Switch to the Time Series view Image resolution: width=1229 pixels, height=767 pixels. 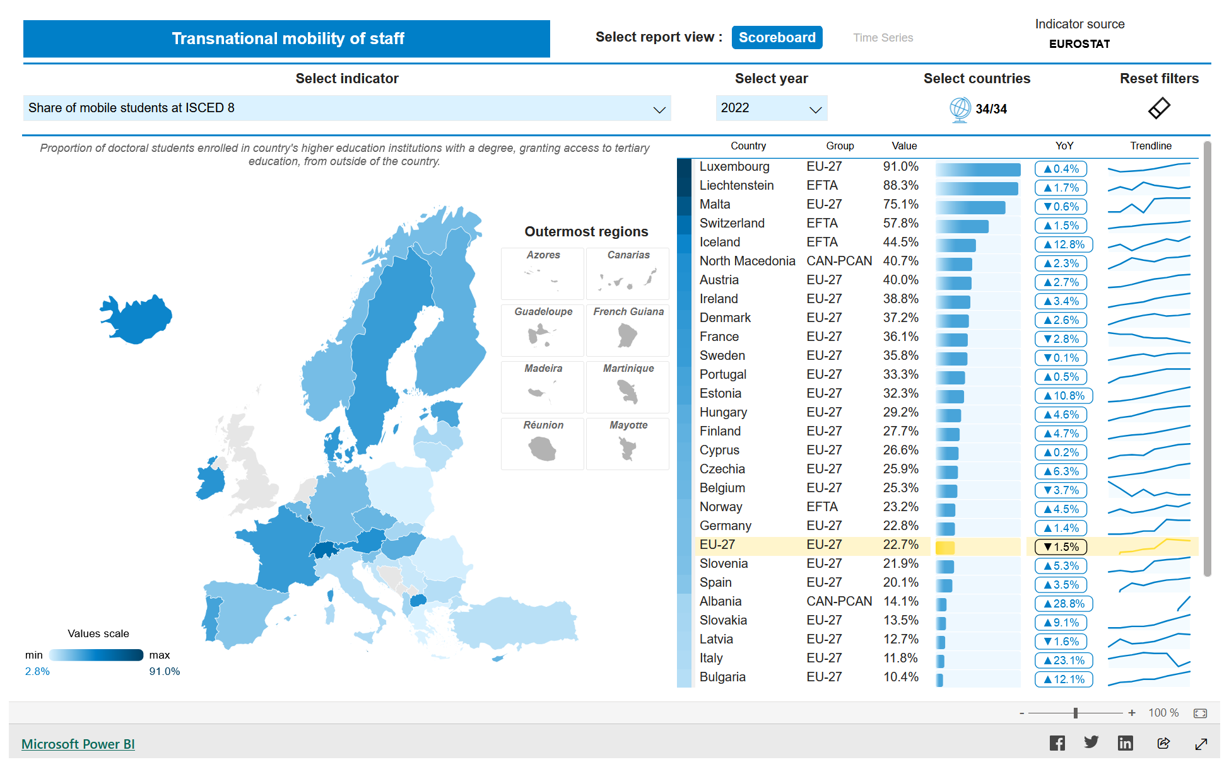click(883, 38)
